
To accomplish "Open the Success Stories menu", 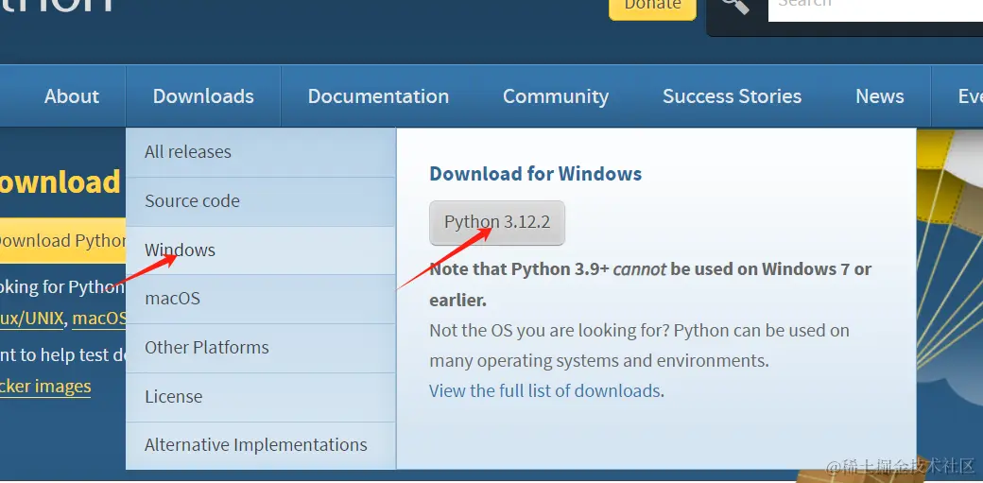I will click(x=732, y=96).
